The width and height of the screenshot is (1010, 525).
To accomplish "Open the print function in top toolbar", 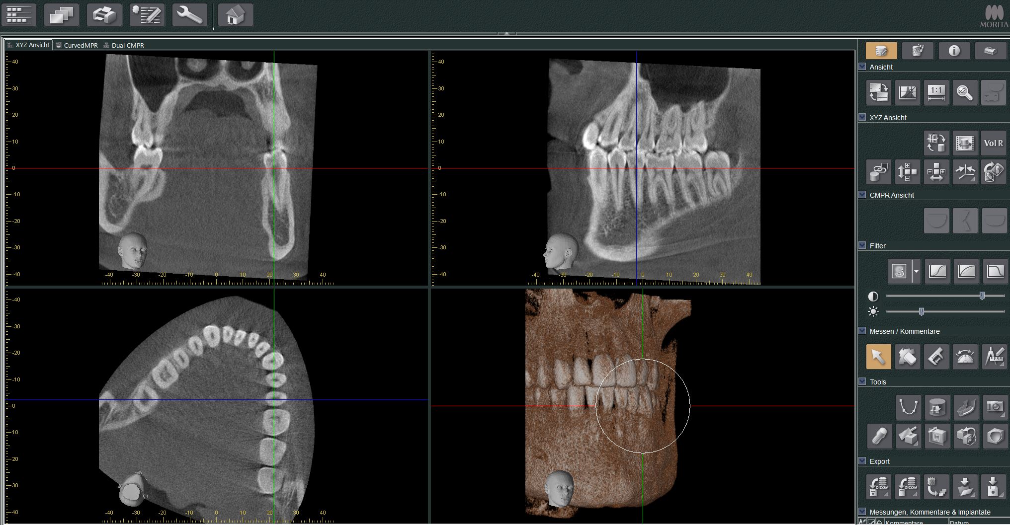I will pos(104,15).
